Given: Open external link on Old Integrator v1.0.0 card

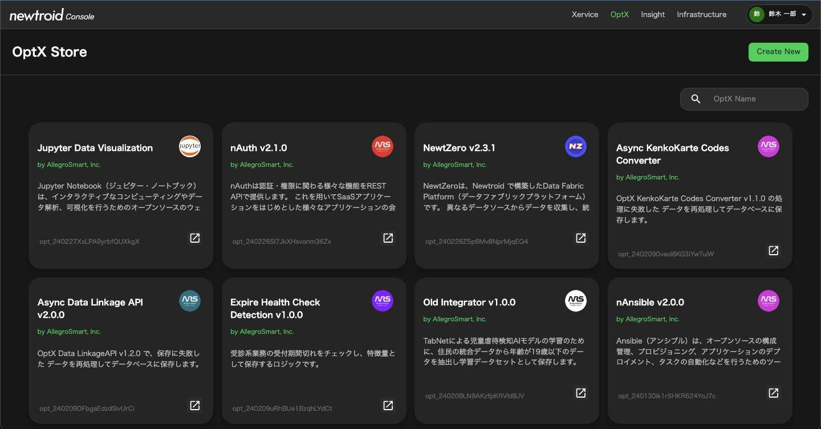Looking at the screenshot, I should point(581,393).
